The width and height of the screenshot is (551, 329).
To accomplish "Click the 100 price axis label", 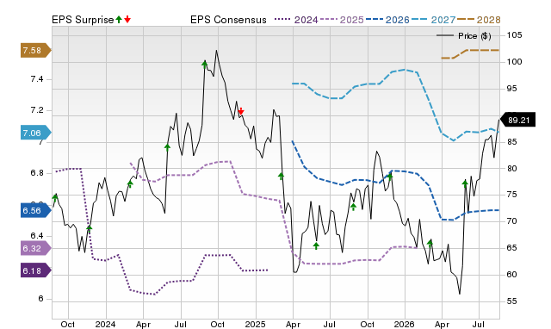I will point(515,62).
